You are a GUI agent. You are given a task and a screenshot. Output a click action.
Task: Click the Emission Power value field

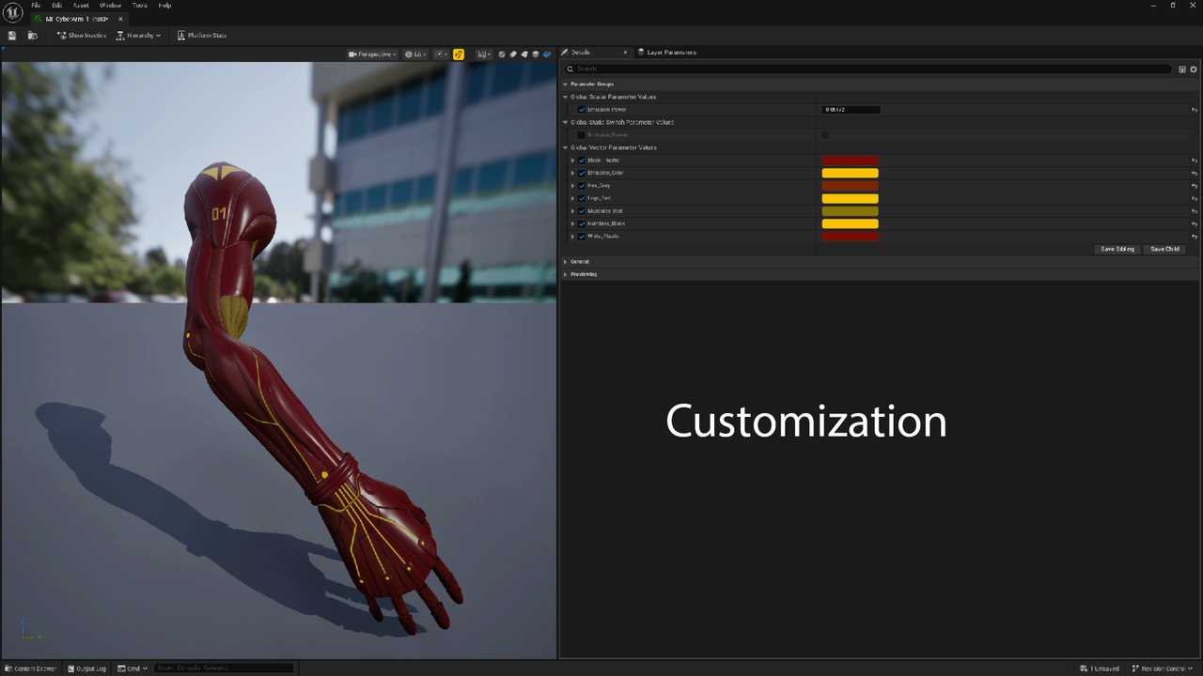click(x=851, y=110)
